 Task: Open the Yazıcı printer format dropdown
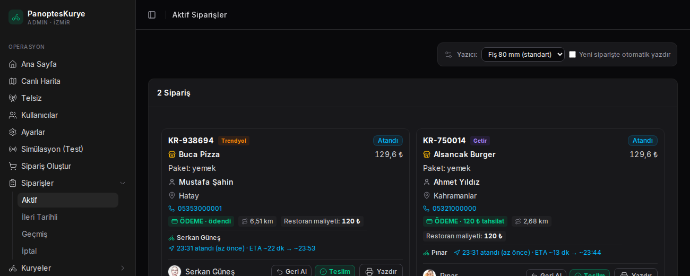[x=523, y=55]
